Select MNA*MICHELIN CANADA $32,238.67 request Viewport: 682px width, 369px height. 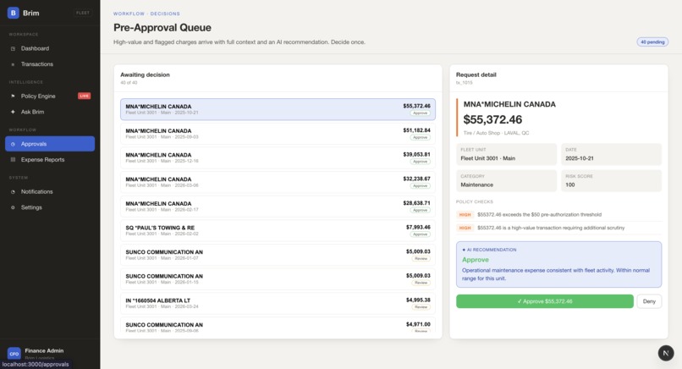[278, 182]
